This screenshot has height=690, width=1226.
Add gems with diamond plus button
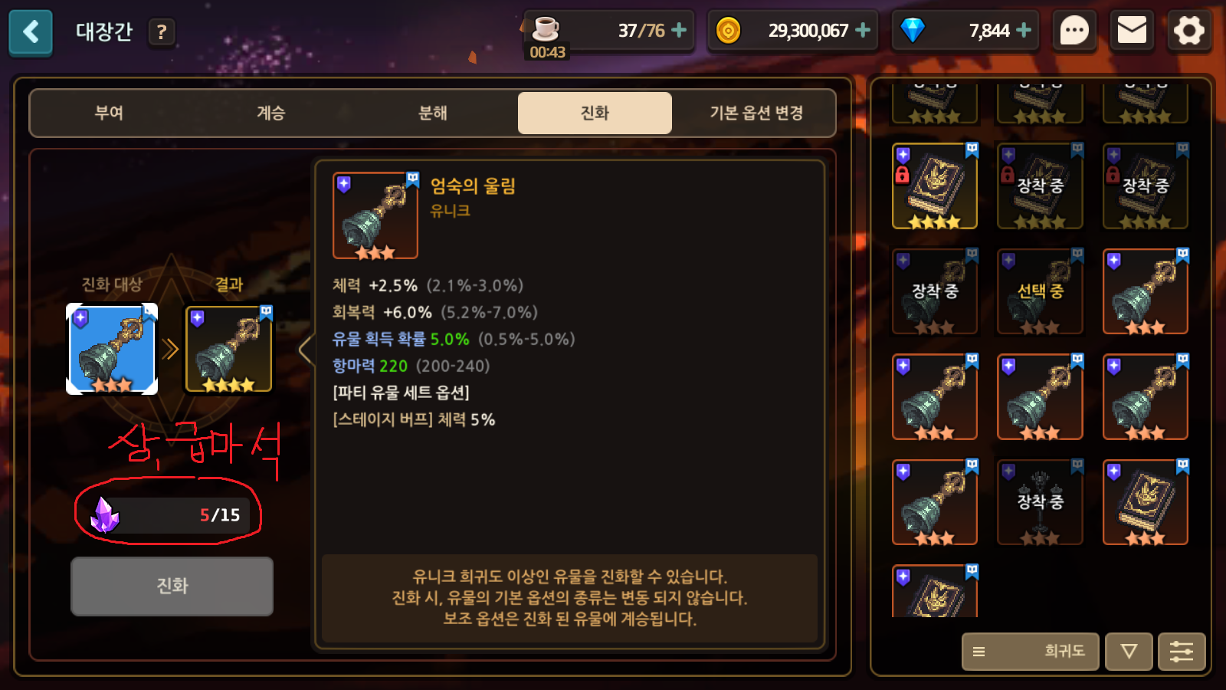pos(1024,30)
